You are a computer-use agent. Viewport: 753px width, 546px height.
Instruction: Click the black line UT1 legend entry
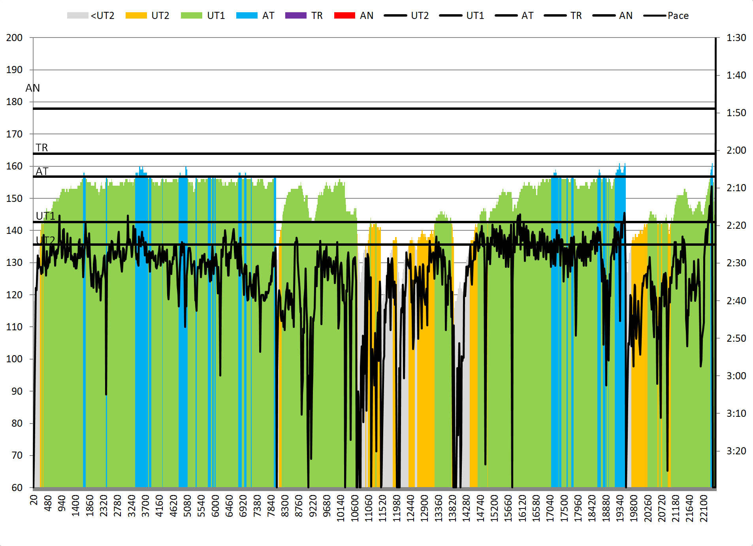click(x=461, y=16)
